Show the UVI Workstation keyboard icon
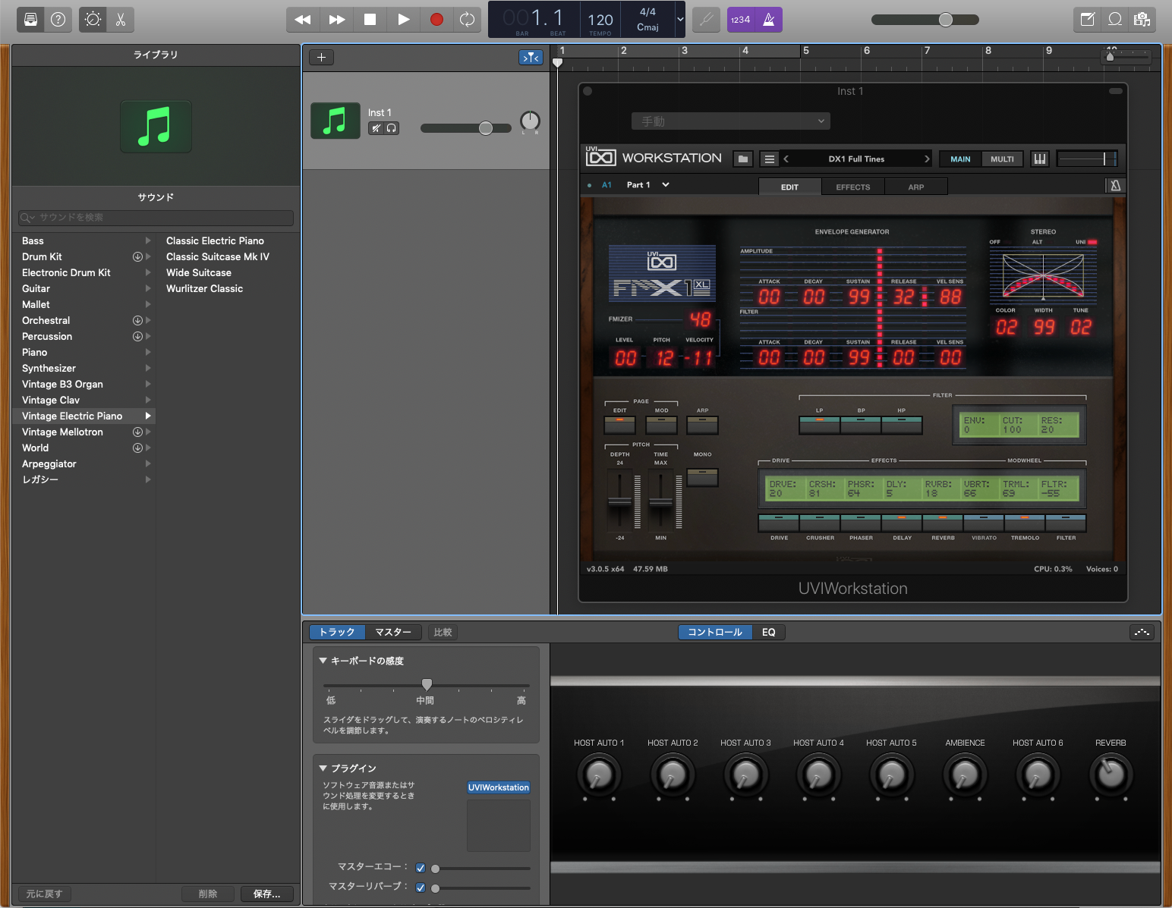Screen dimensions: 1172x908 point(1039,159)
